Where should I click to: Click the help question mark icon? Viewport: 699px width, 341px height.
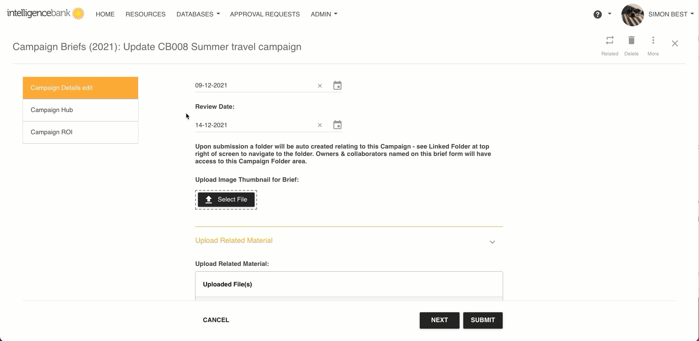coord(598,14)
